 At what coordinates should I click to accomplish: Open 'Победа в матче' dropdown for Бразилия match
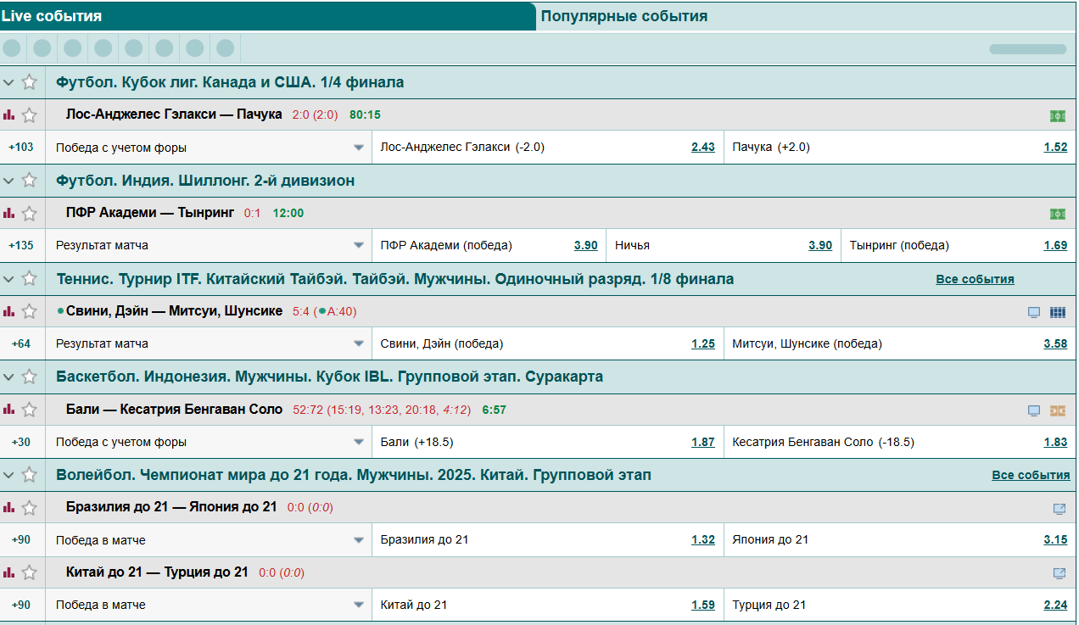click(x=358, y=540)
